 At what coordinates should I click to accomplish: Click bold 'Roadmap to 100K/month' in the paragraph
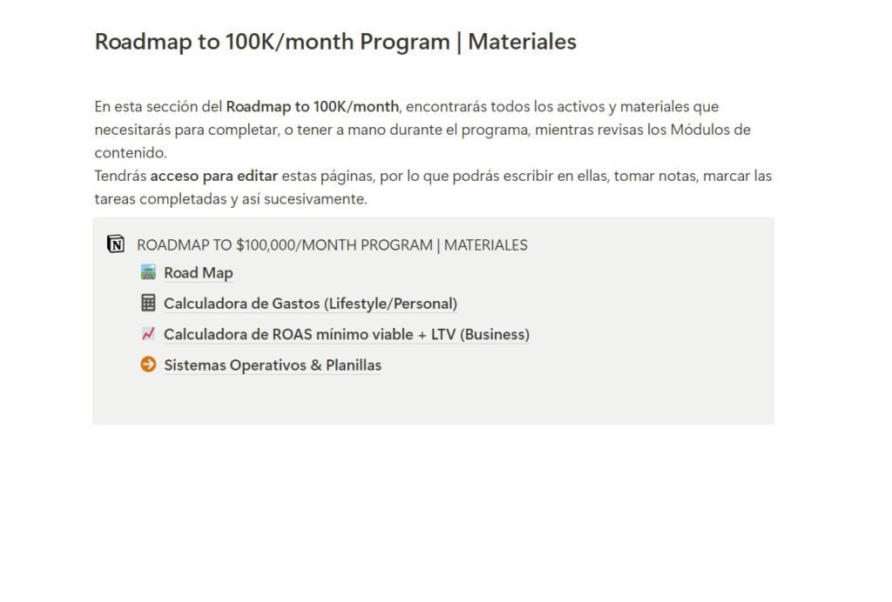tap(313, 107)
